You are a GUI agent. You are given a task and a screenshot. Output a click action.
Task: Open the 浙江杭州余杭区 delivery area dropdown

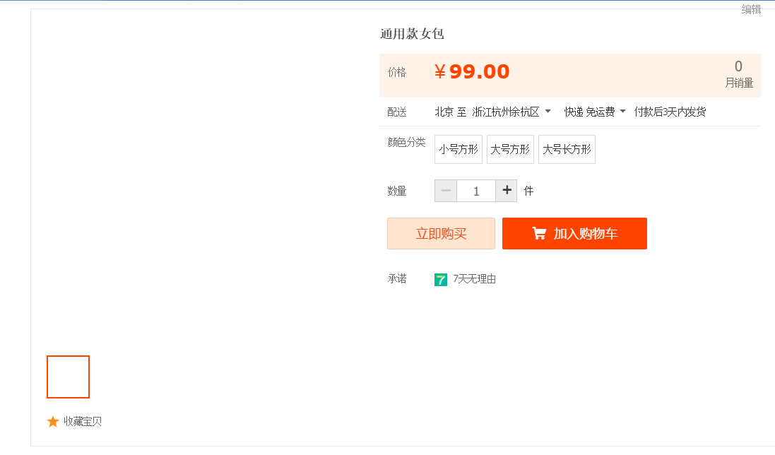(505, 112)
